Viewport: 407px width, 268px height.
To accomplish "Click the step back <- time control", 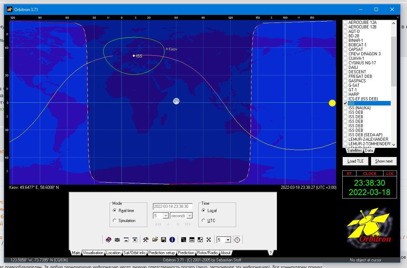I will click(x=169, y=224).
